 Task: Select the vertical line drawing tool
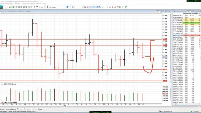[108, 7]
